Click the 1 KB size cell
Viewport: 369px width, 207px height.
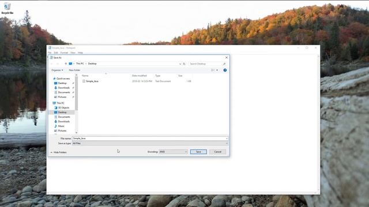click(x=189, y=81)
